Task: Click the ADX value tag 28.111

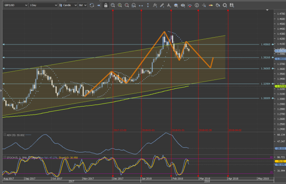Action: pyautogui.click(x=281, y=149)
